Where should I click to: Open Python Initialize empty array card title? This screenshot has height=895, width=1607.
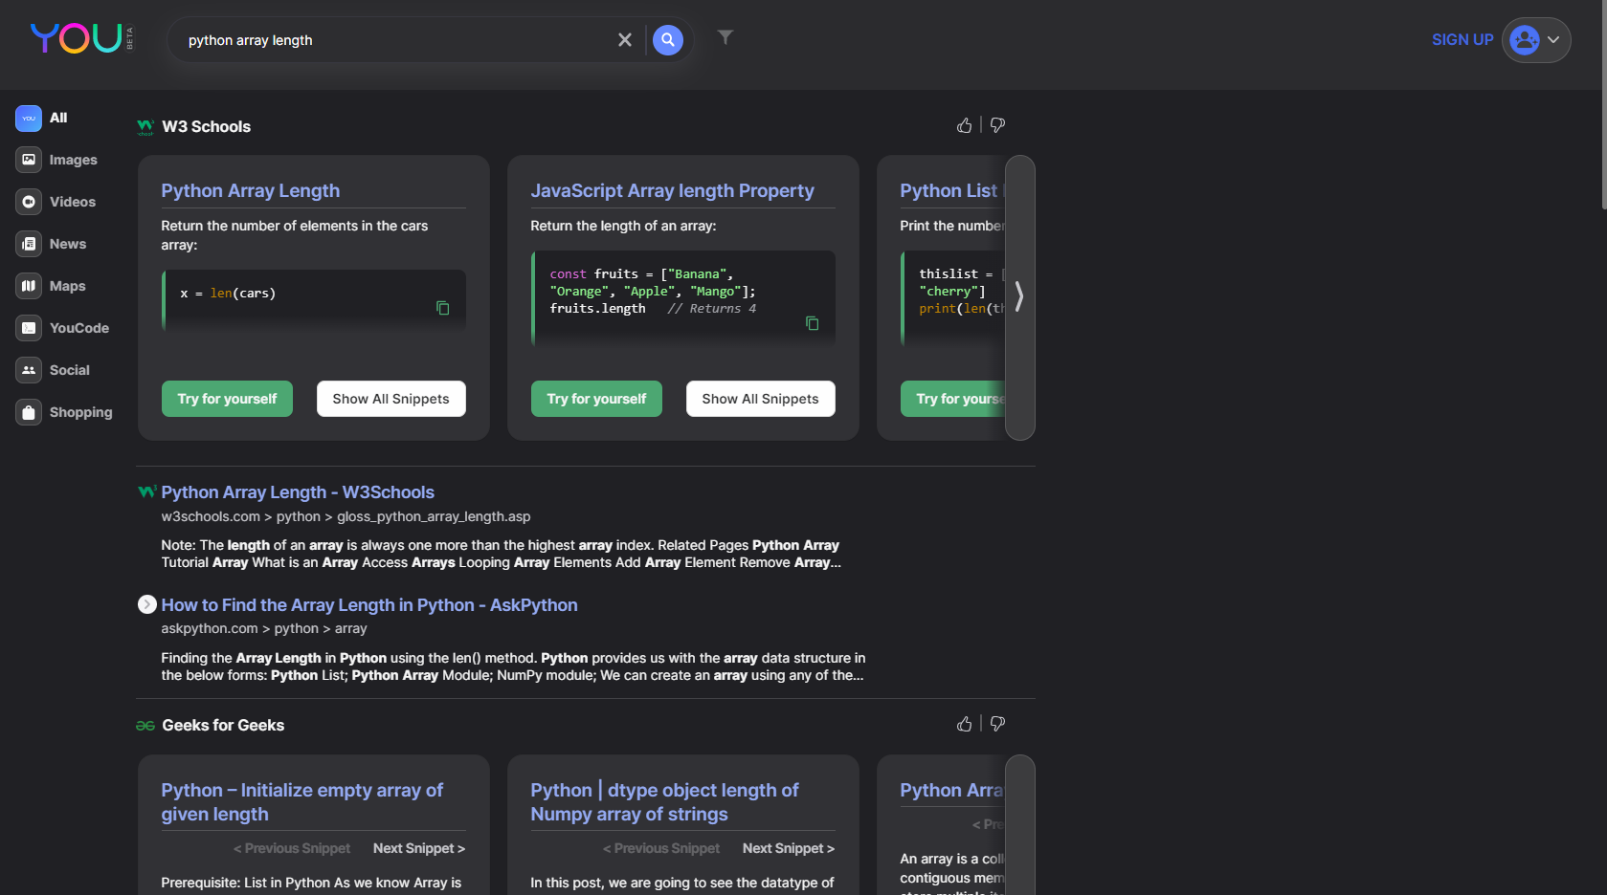[x=302, y=802]
